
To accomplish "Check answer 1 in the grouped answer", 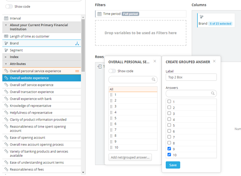I will click(169, 102).
